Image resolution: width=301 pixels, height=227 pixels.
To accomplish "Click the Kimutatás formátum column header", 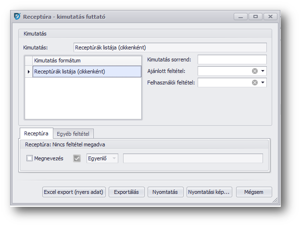I will click(x=87, y=60).
